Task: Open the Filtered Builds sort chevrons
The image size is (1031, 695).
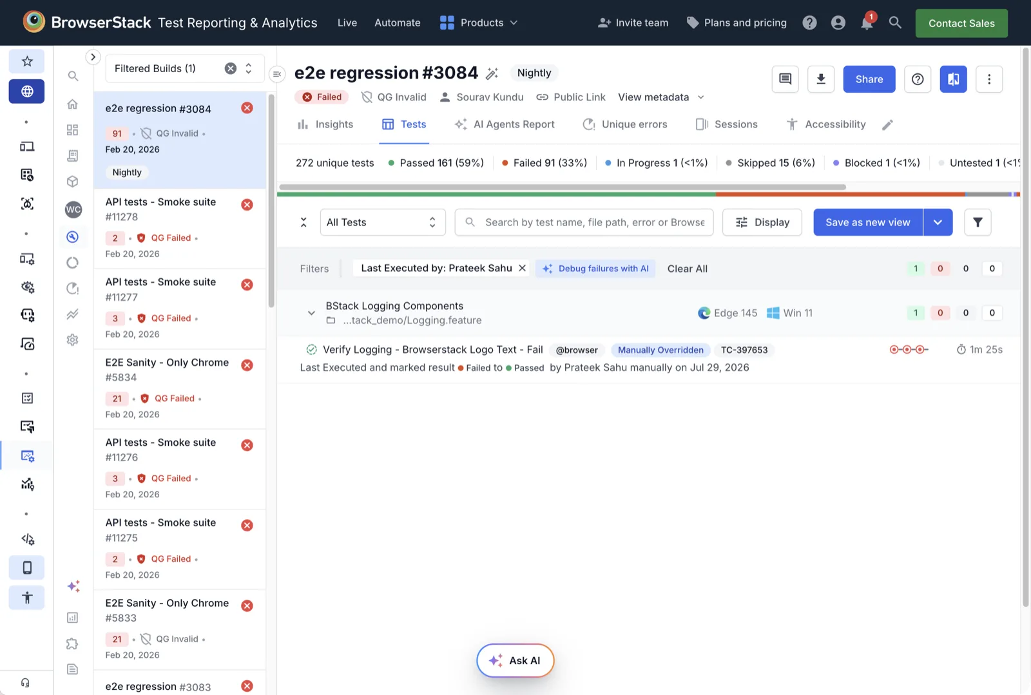Action: 249,69
